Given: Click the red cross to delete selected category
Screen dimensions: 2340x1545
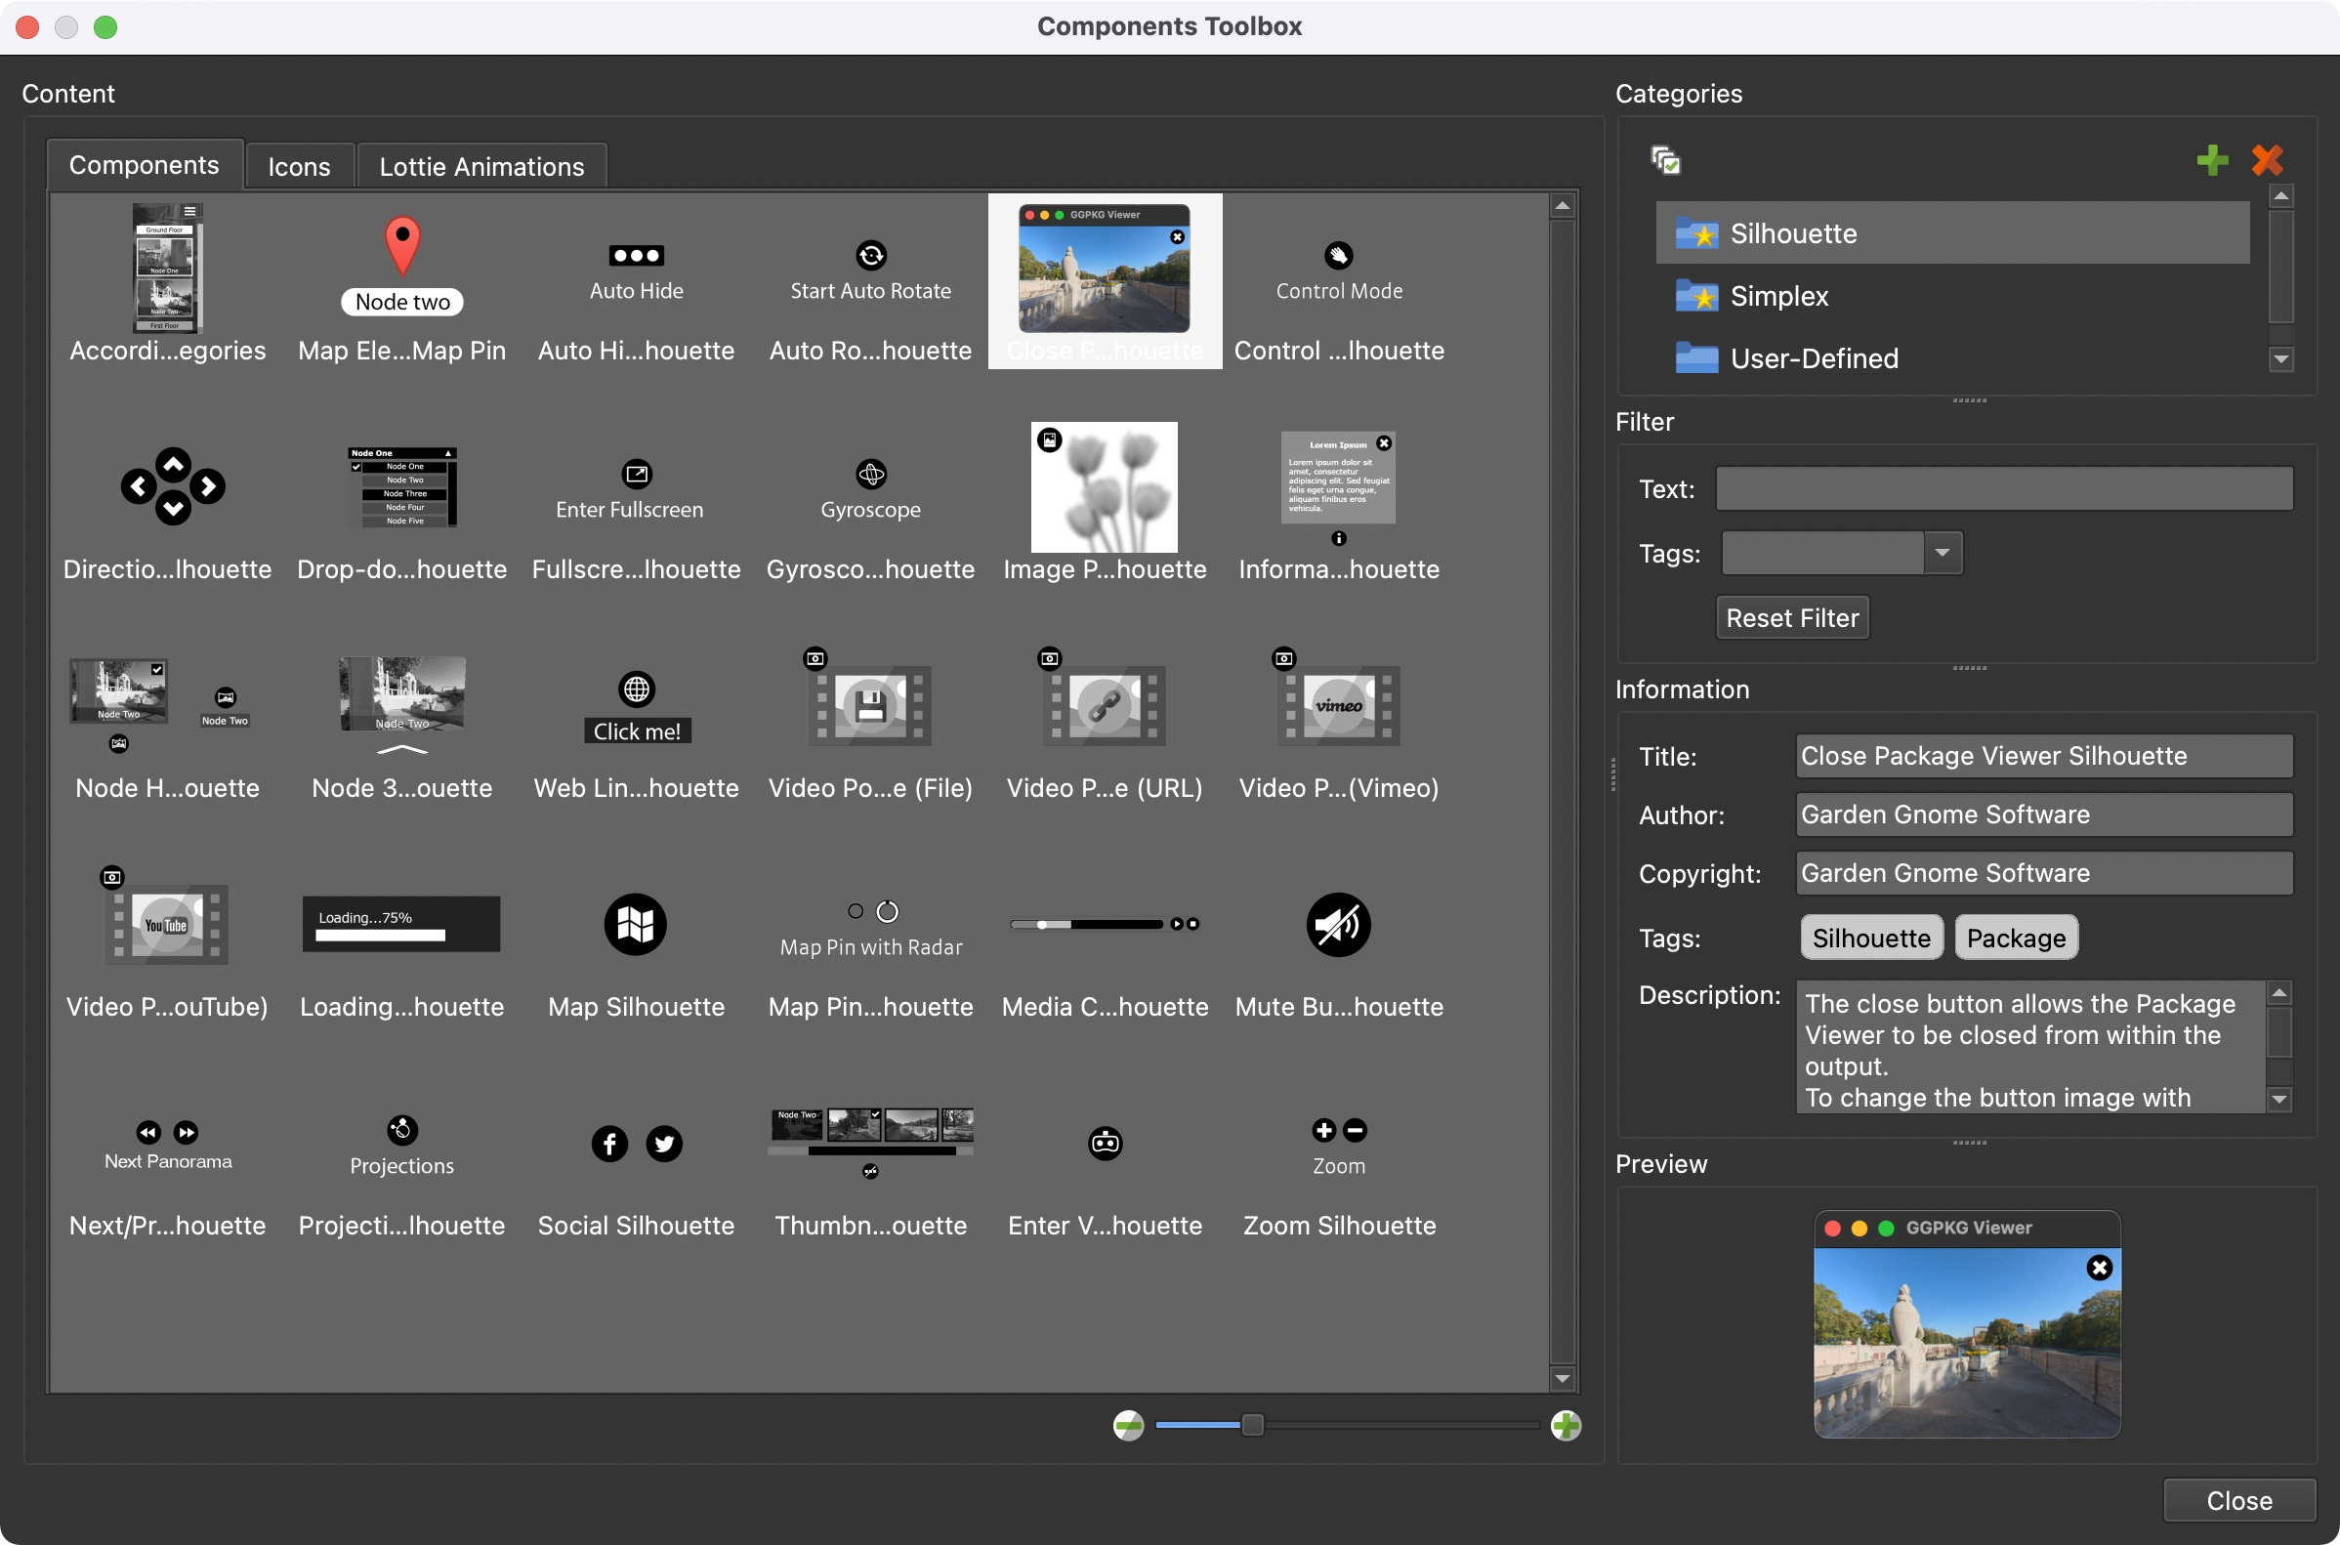Looking at the screenshot, I should click(2266, 159).
